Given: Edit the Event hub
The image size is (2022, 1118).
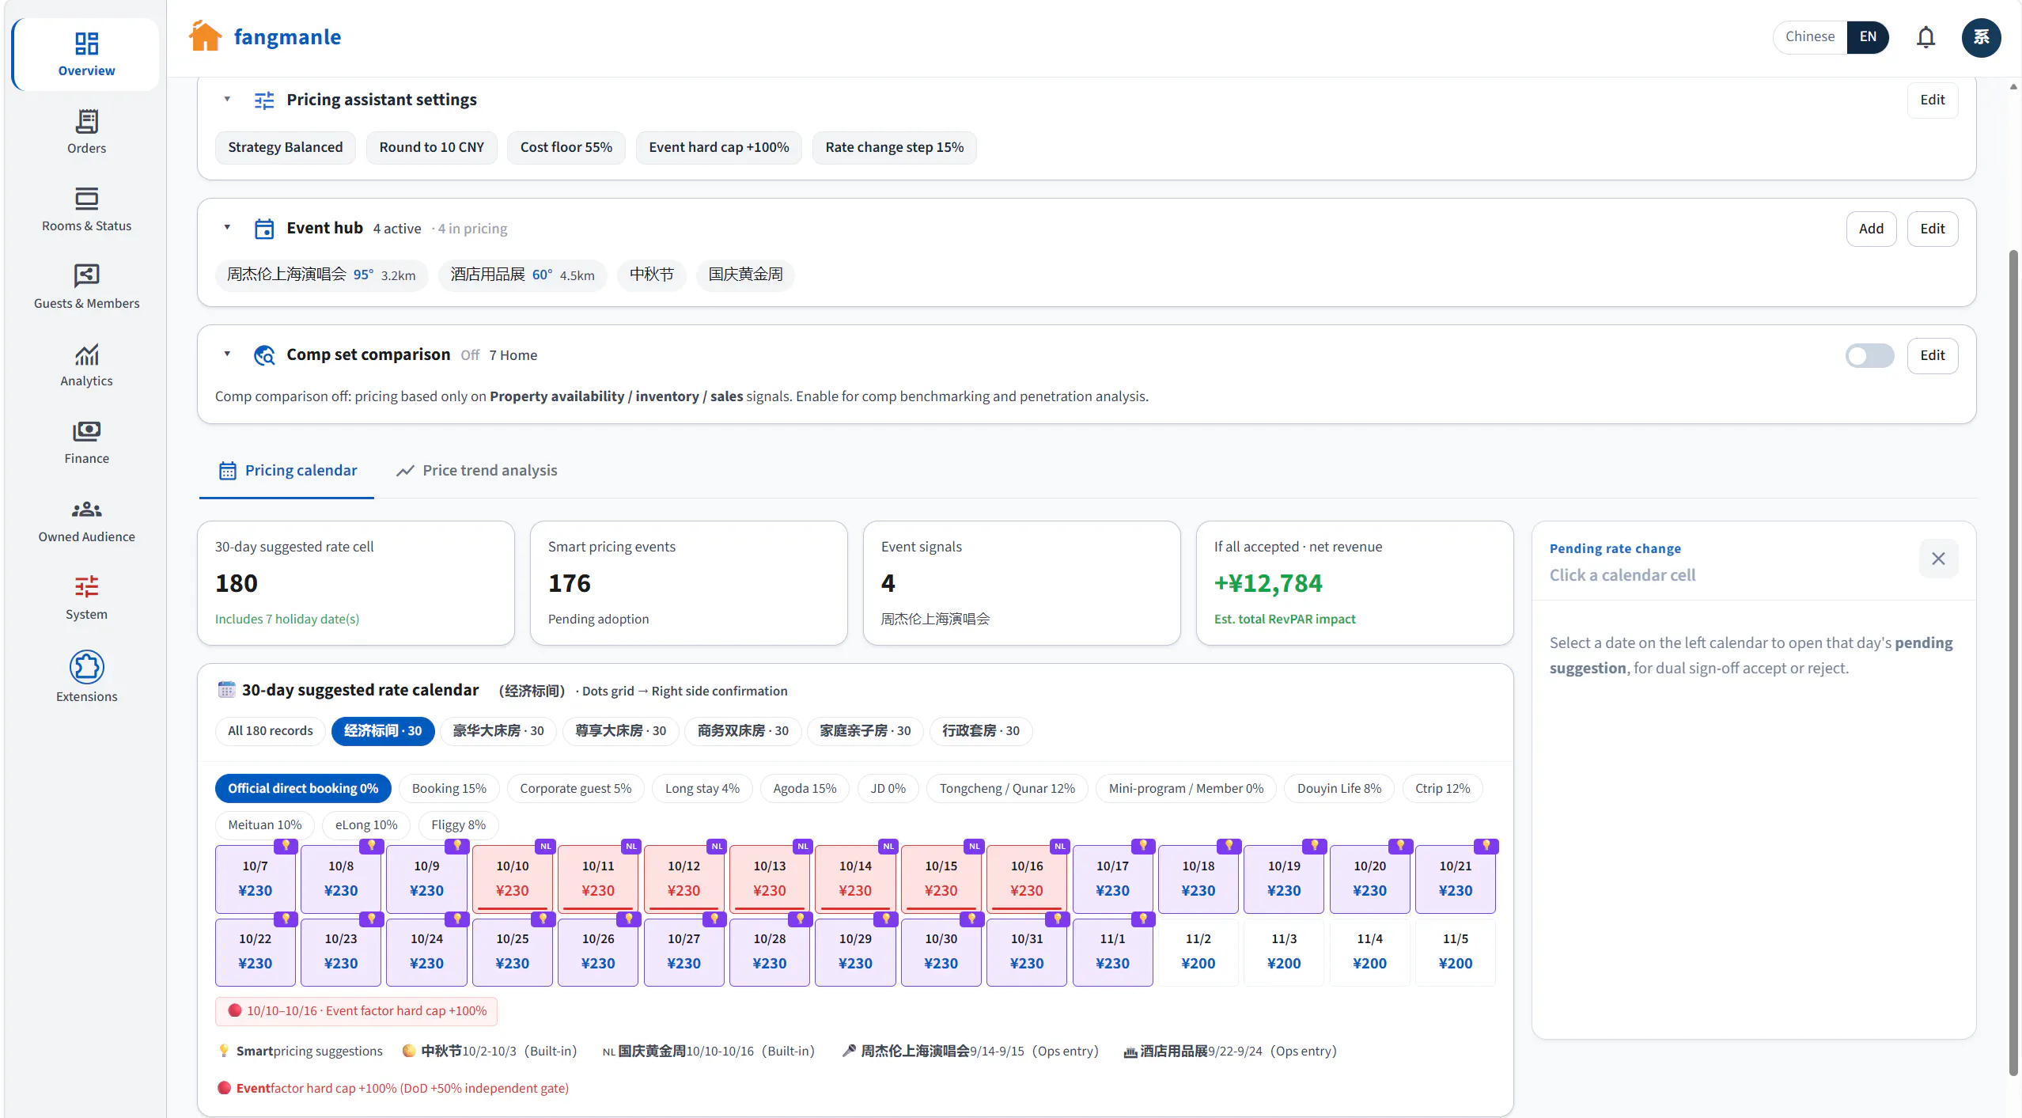Looking at the screenshot, I should pos(1932,229).
